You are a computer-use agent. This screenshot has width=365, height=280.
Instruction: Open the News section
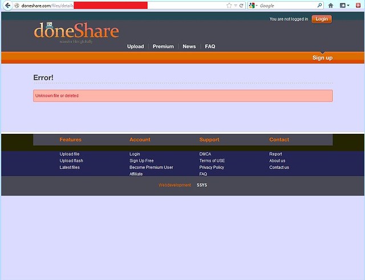point(189,46)
